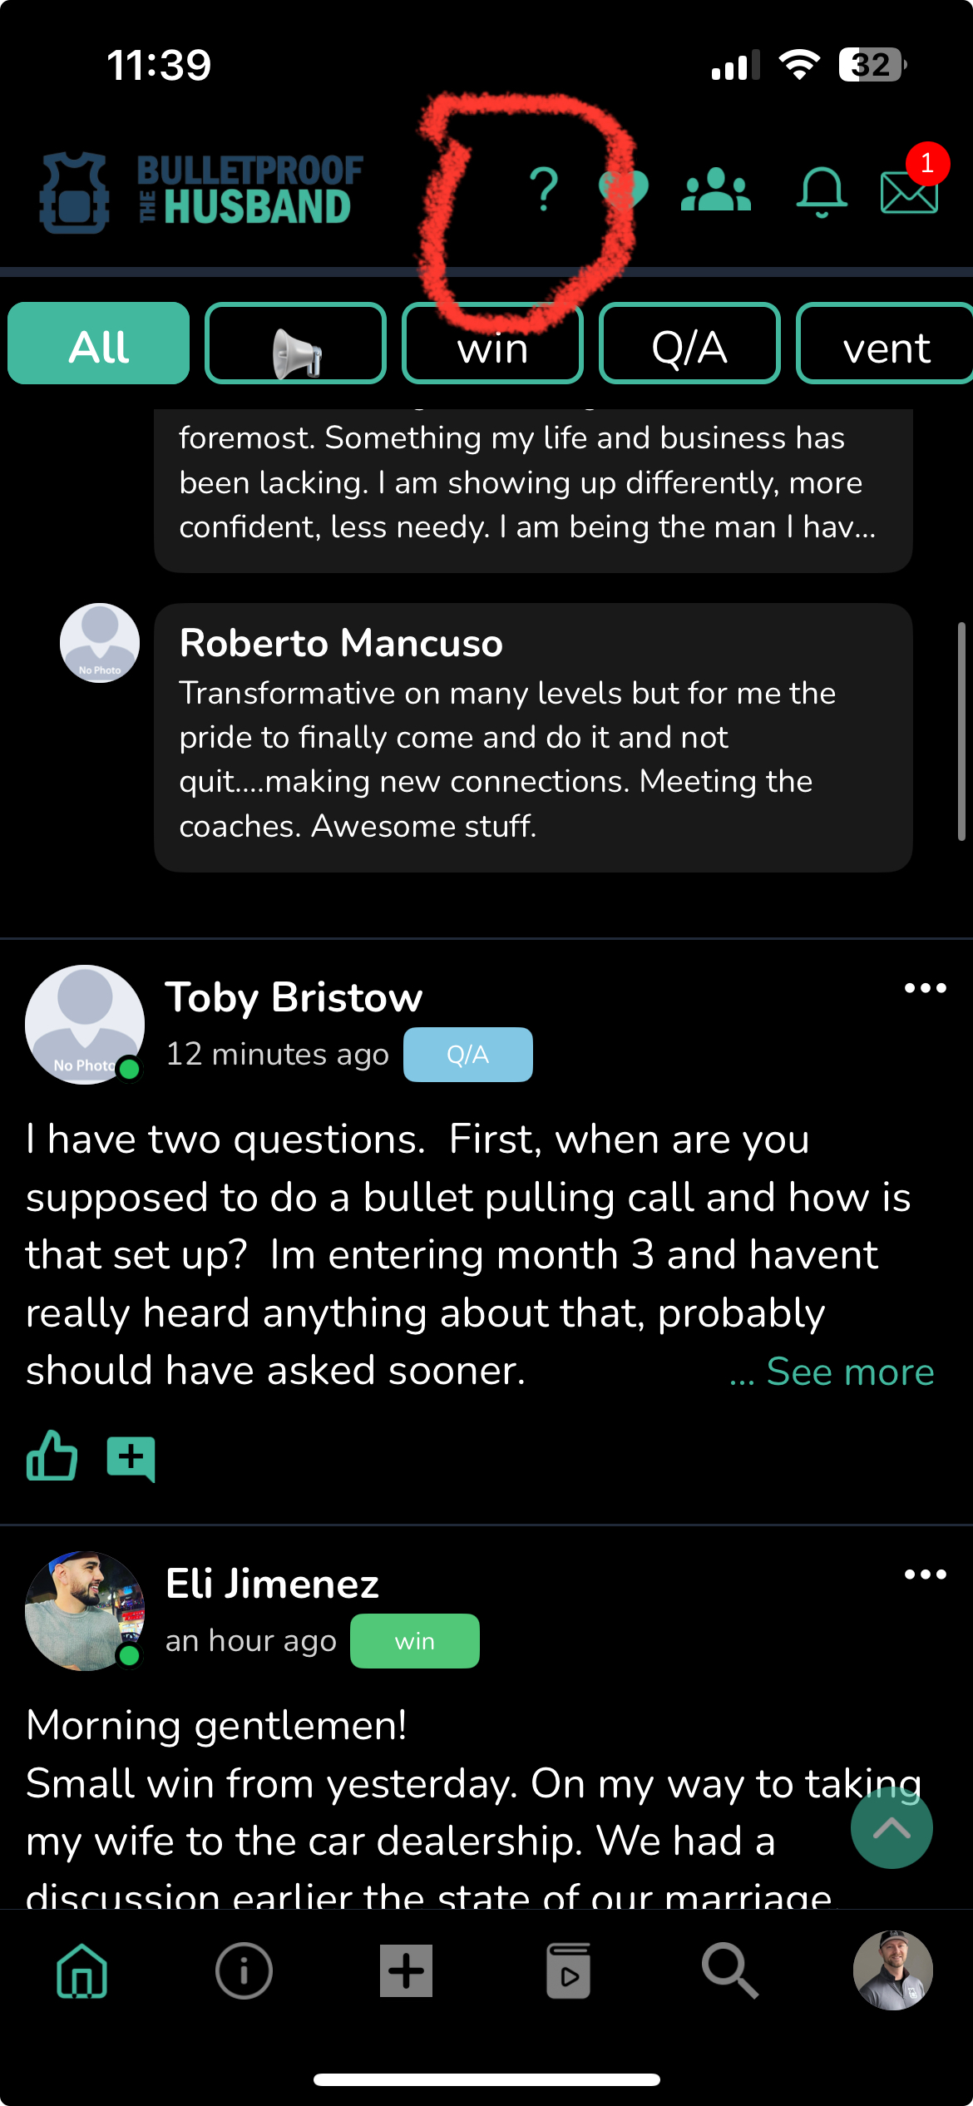Go to the home tab icon

pyautogui.click(x=81, y=1970)
